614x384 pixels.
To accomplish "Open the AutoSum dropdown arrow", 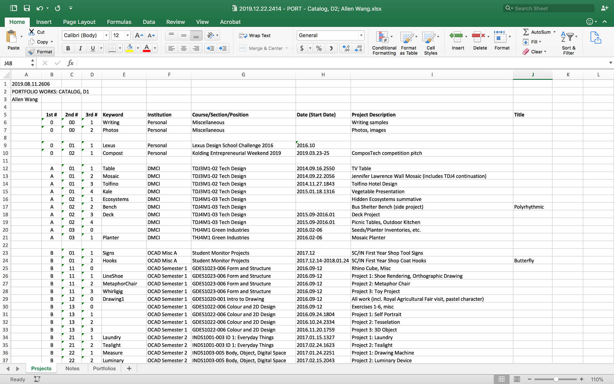I will coord(555,32).
